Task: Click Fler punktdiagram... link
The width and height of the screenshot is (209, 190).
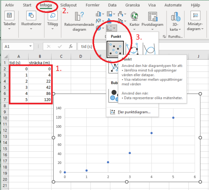Action: (x=134, y=112)
